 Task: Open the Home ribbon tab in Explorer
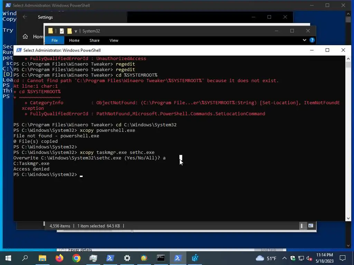[x=74, y=40]
